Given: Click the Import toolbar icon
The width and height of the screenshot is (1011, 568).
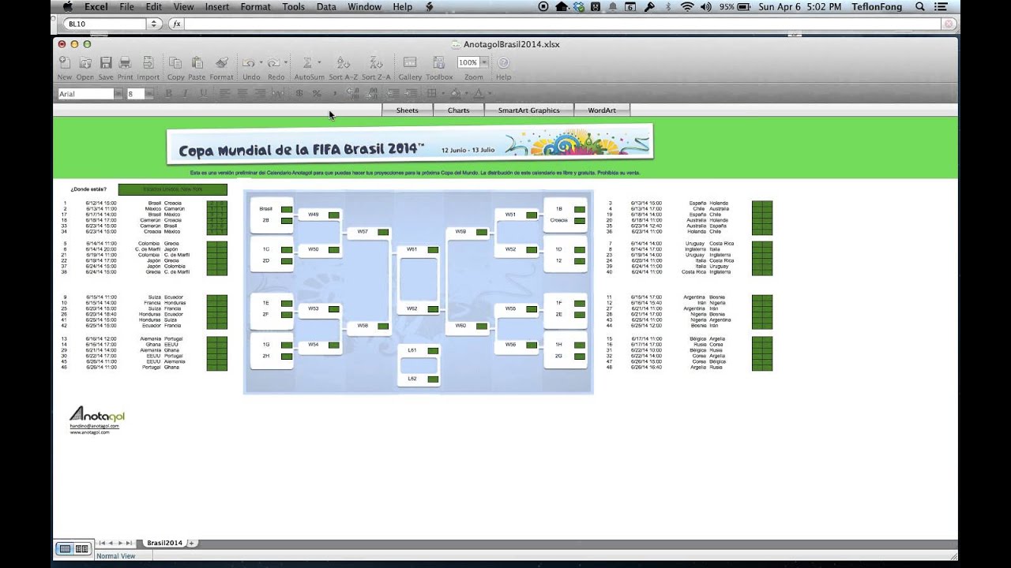Looking at the screenshot, I should coord(148,62).
